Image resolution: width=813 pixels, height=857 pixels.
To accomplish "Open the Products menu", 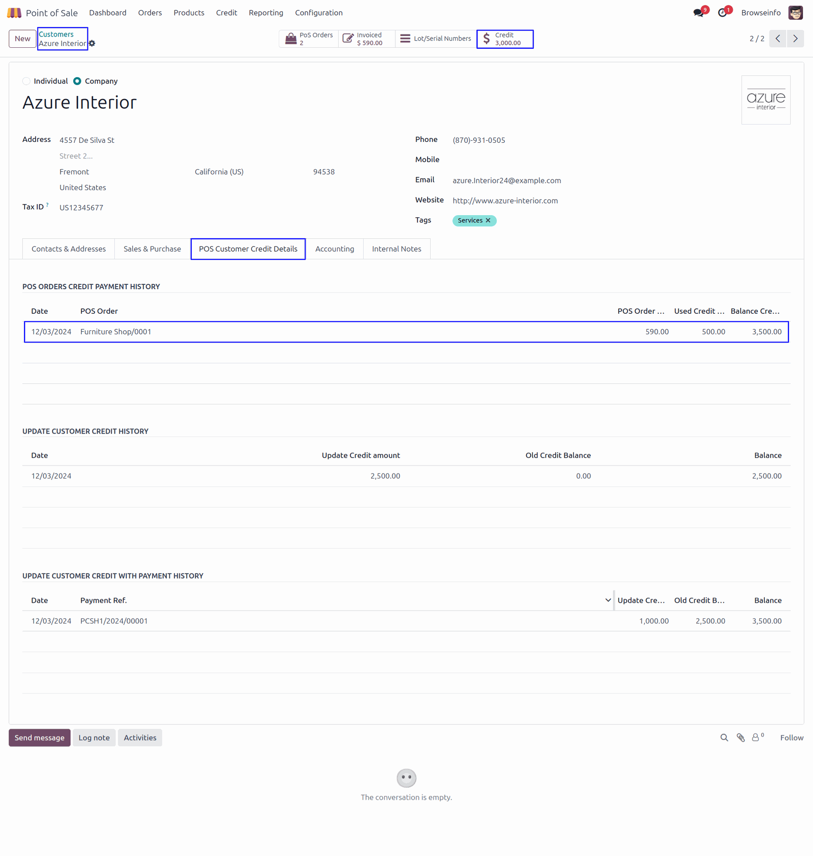I will [189, 12].
